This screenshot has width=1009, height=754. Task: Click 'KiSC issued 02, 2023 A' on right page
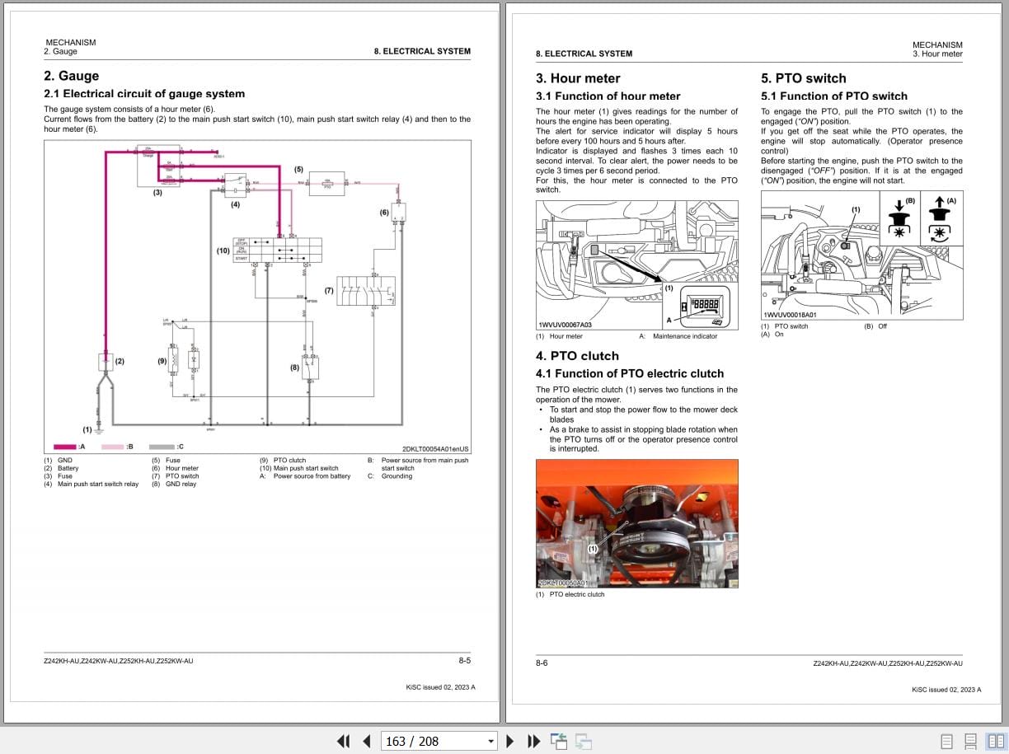coord(946,690)
